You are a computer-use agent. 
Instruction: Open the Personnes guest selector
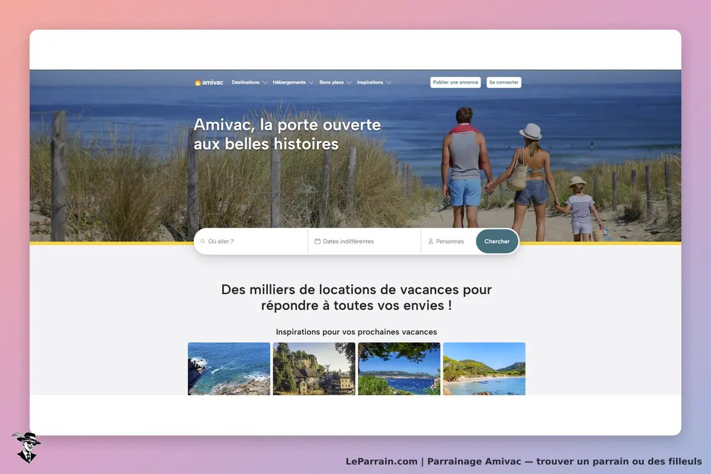click(449, 242)
